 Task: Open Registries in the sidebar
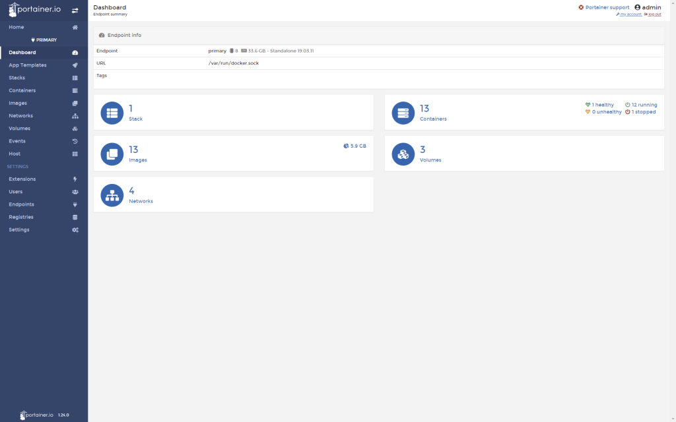point(21,217)
